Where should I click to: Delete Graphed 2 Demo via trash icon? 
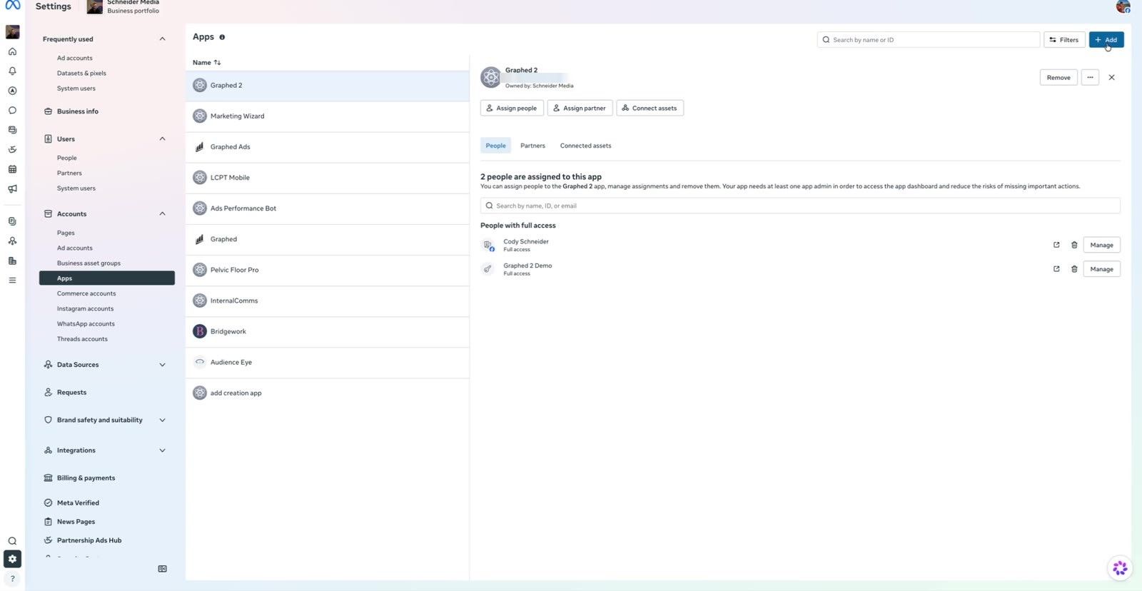point(1074,269)
